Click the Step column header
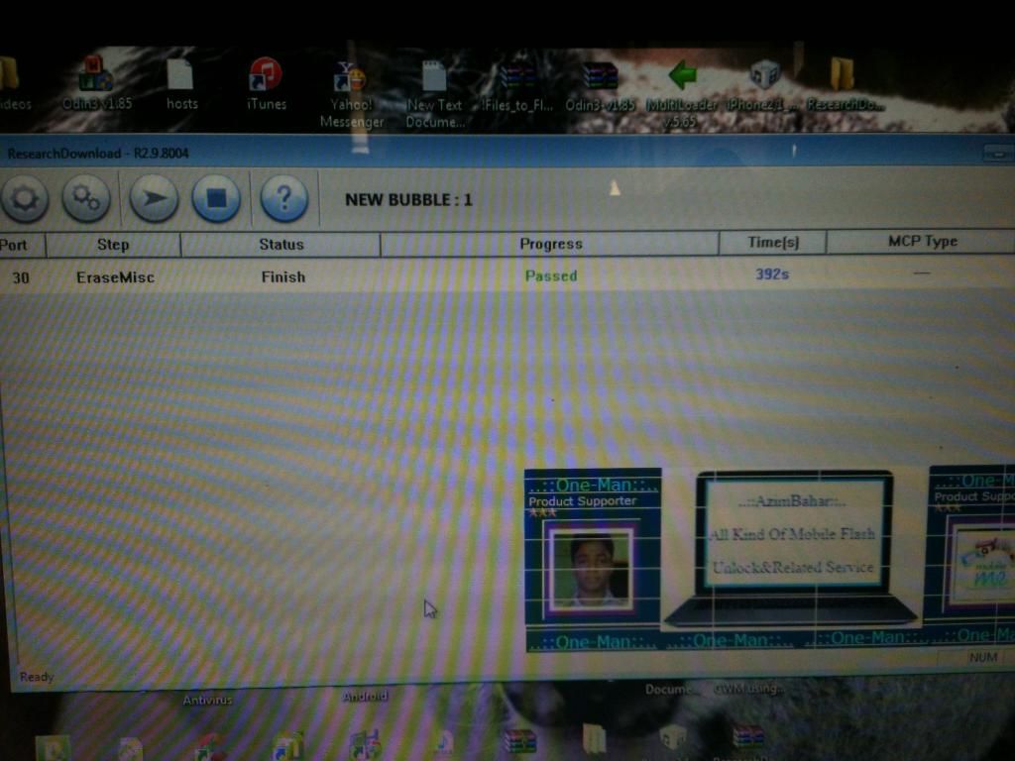The image size is (1015, 761). [113, 244]
